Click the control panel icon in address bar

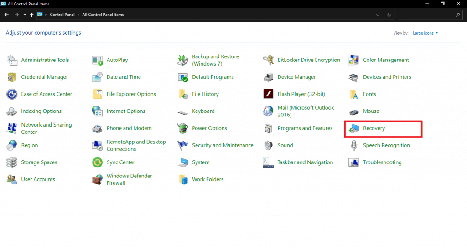coord(40,15)
